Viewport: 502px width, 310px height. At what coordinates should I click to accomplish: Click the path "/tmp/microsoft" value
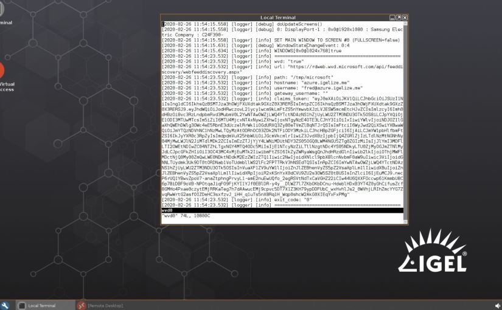[x=312, y=77]
